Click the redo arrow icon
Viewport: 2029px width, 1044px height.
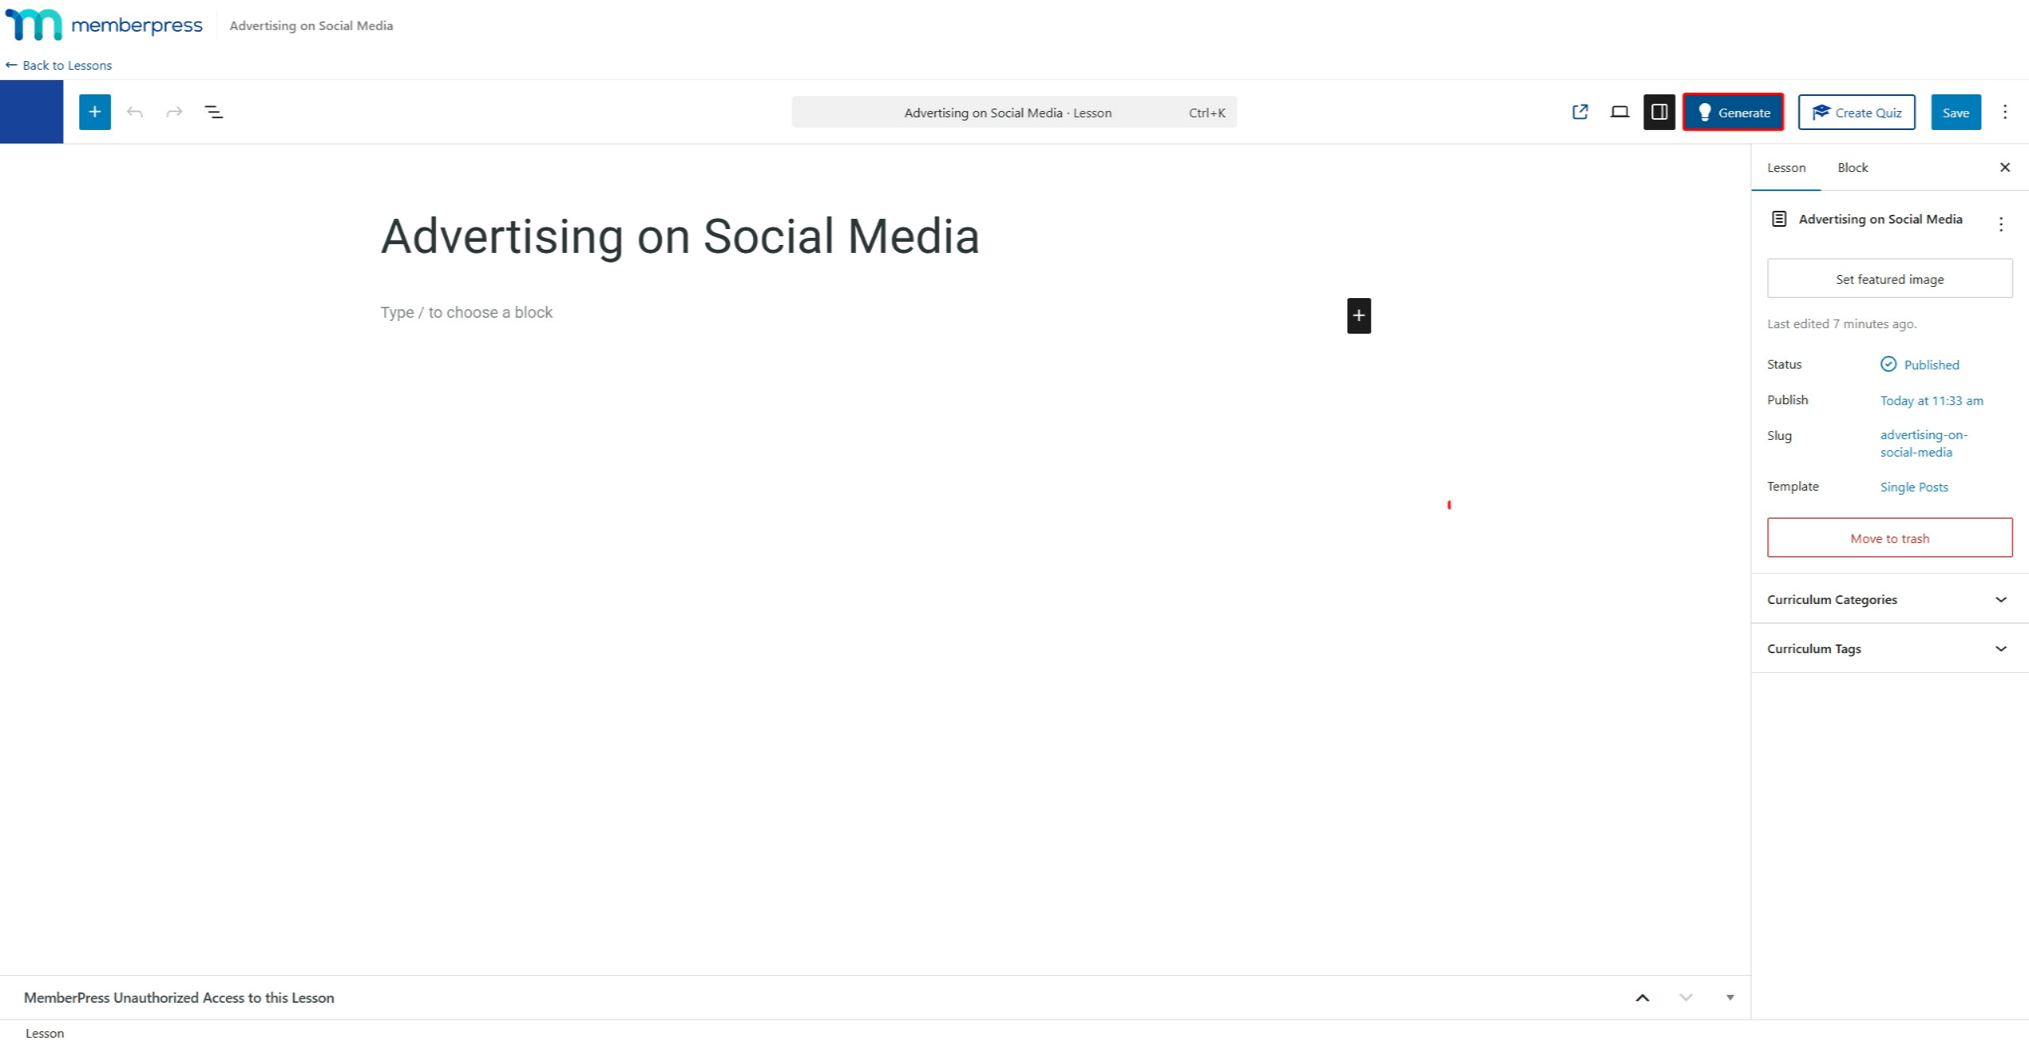tap(174, 112)
